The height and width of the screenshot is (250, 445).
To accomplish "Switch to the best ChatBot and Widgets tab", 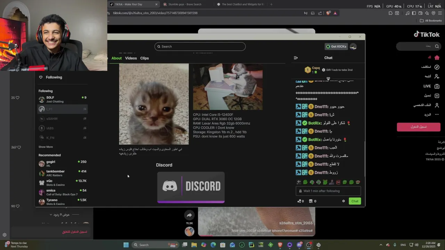I will [240, 5].
